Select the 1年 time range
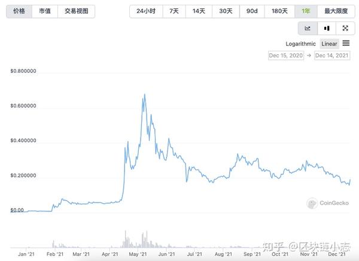359x261 pixels. [306, 11]
